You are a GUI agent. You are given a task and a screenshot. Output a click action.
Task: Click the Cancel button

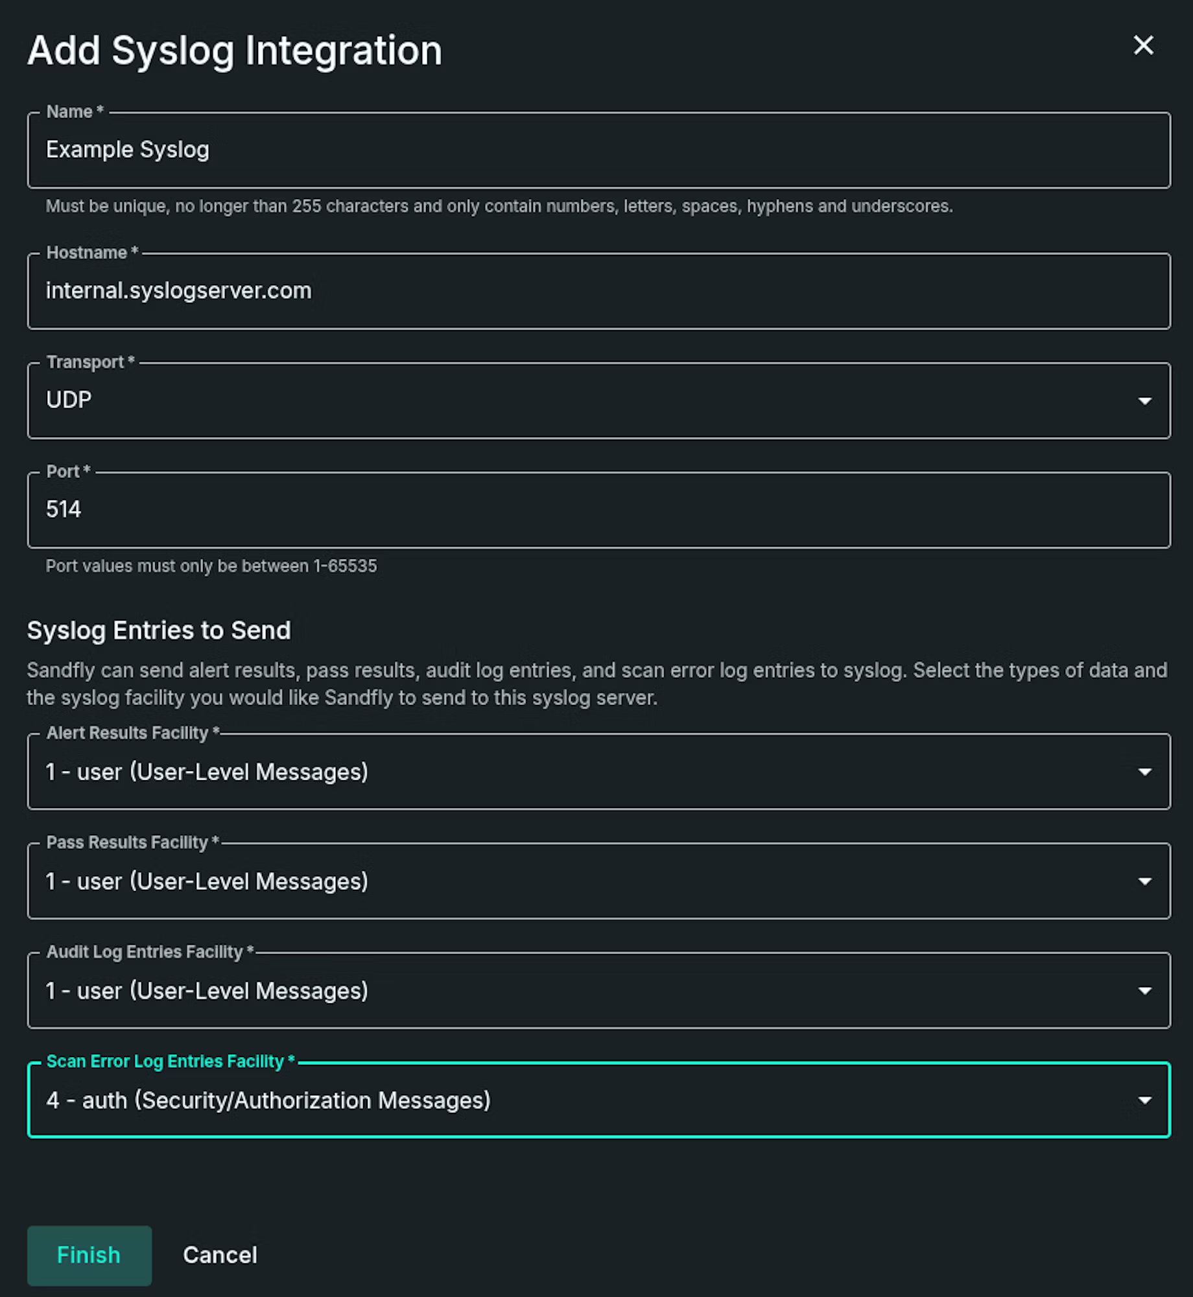tap(220, 1255)
